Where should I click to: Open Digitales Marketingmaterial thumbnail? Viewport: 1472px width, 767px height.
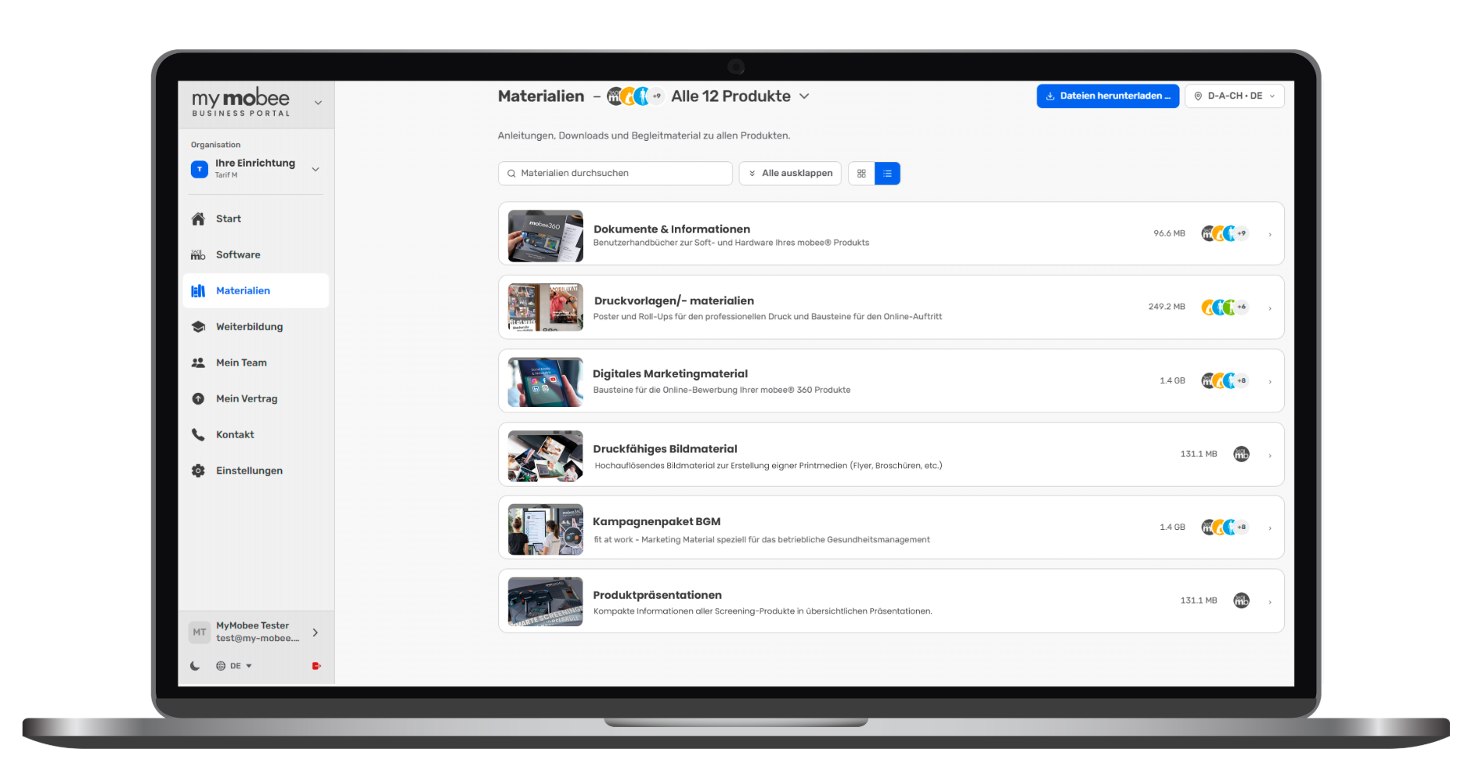[x=545, y=382]
